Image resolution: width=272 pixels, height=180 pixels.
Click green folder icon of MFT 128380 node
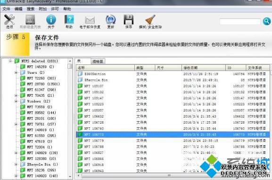23,158
